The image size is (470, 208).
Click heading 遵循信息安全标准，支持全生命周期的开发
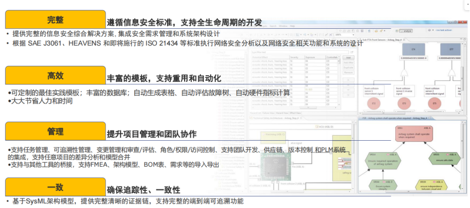coord(185,23)
